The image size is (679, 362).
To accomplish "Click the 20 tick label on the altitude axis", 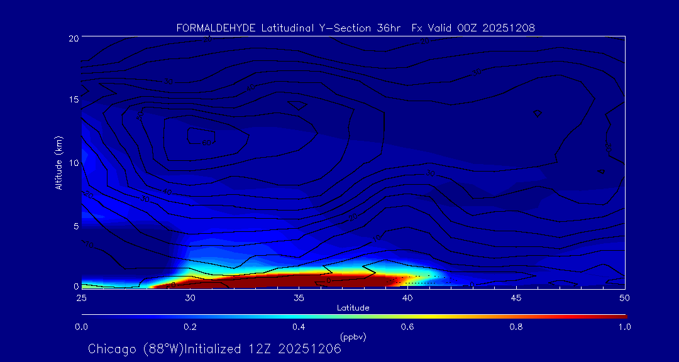I will (73, 38).
